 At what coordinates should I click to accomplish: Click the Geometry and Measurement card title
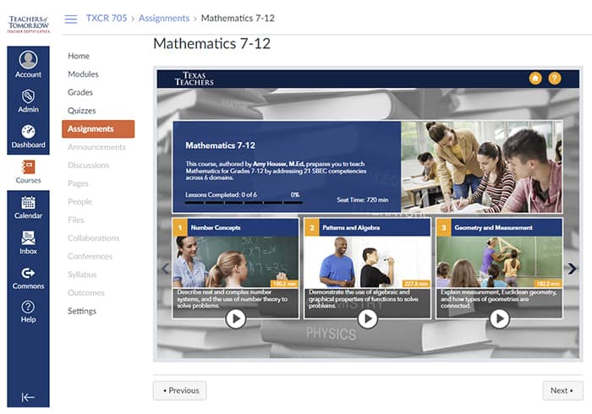click(493, 228)
